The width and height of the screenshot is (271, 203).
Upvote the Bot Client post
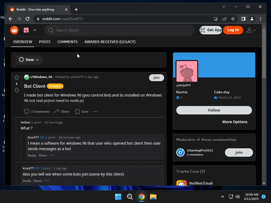pyautogui.click(x=17, y=77)
